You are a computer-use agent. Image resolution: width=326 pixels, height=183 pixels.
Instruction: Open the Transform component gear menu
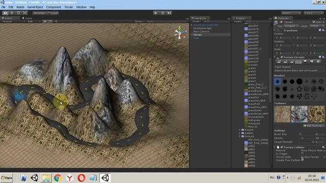coord(323,30)
